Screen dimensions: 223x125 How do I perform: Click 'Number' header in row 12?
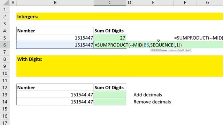(55, 87)
